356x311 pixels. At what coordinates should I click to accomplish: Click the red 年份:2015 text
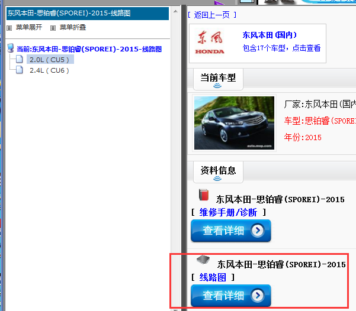coord(303,137)
